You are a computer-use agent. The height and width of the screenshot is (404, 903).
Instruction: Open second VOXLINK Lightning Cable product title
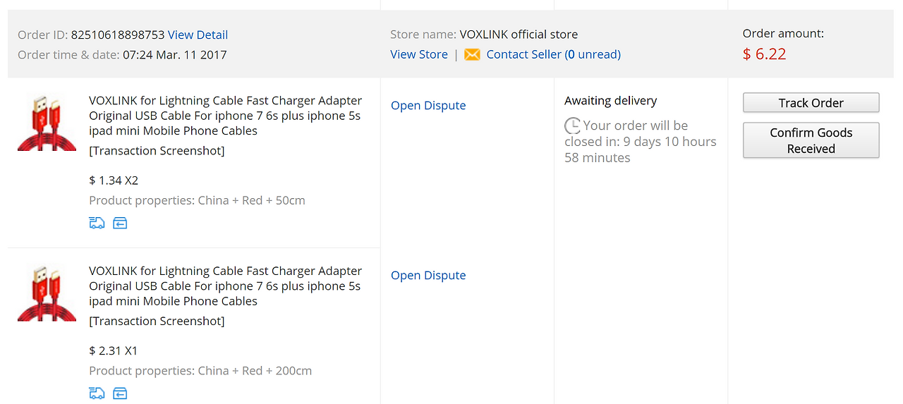pos(225,286)
